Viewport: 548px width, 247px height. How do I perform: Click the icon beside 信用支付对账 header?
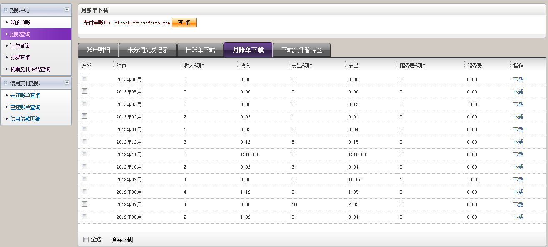(x=5, y=83)
